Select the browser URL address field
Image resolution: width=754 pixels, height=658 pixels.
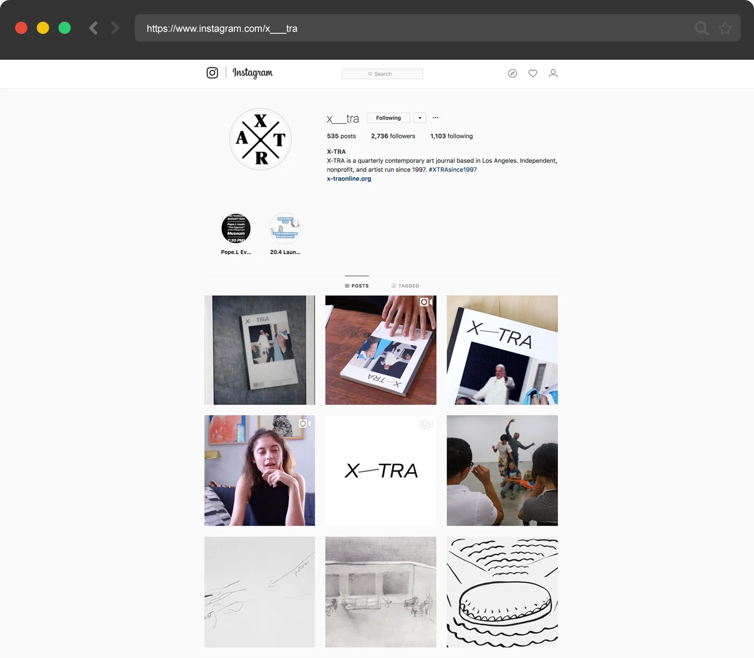point(437,28)
